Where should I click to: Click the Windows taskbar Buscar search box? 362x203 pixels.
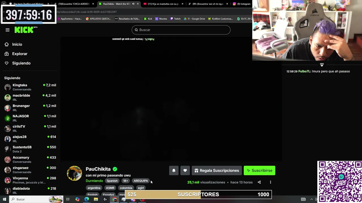(x=36, y=199)
